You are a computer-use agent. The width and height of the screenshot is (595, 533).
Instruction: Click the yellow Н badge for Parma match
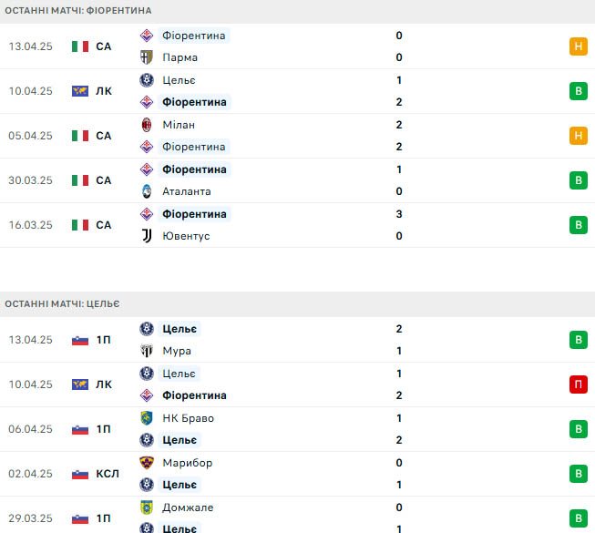coord(579,46)
